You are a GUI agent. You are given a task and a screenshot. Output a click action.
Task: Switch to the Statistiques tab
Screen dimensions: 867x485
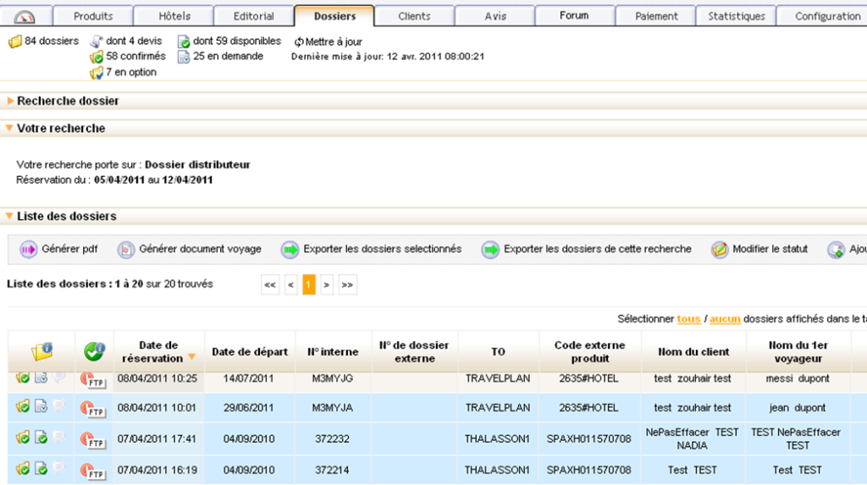pyautogui.click(x=736, y=16)
